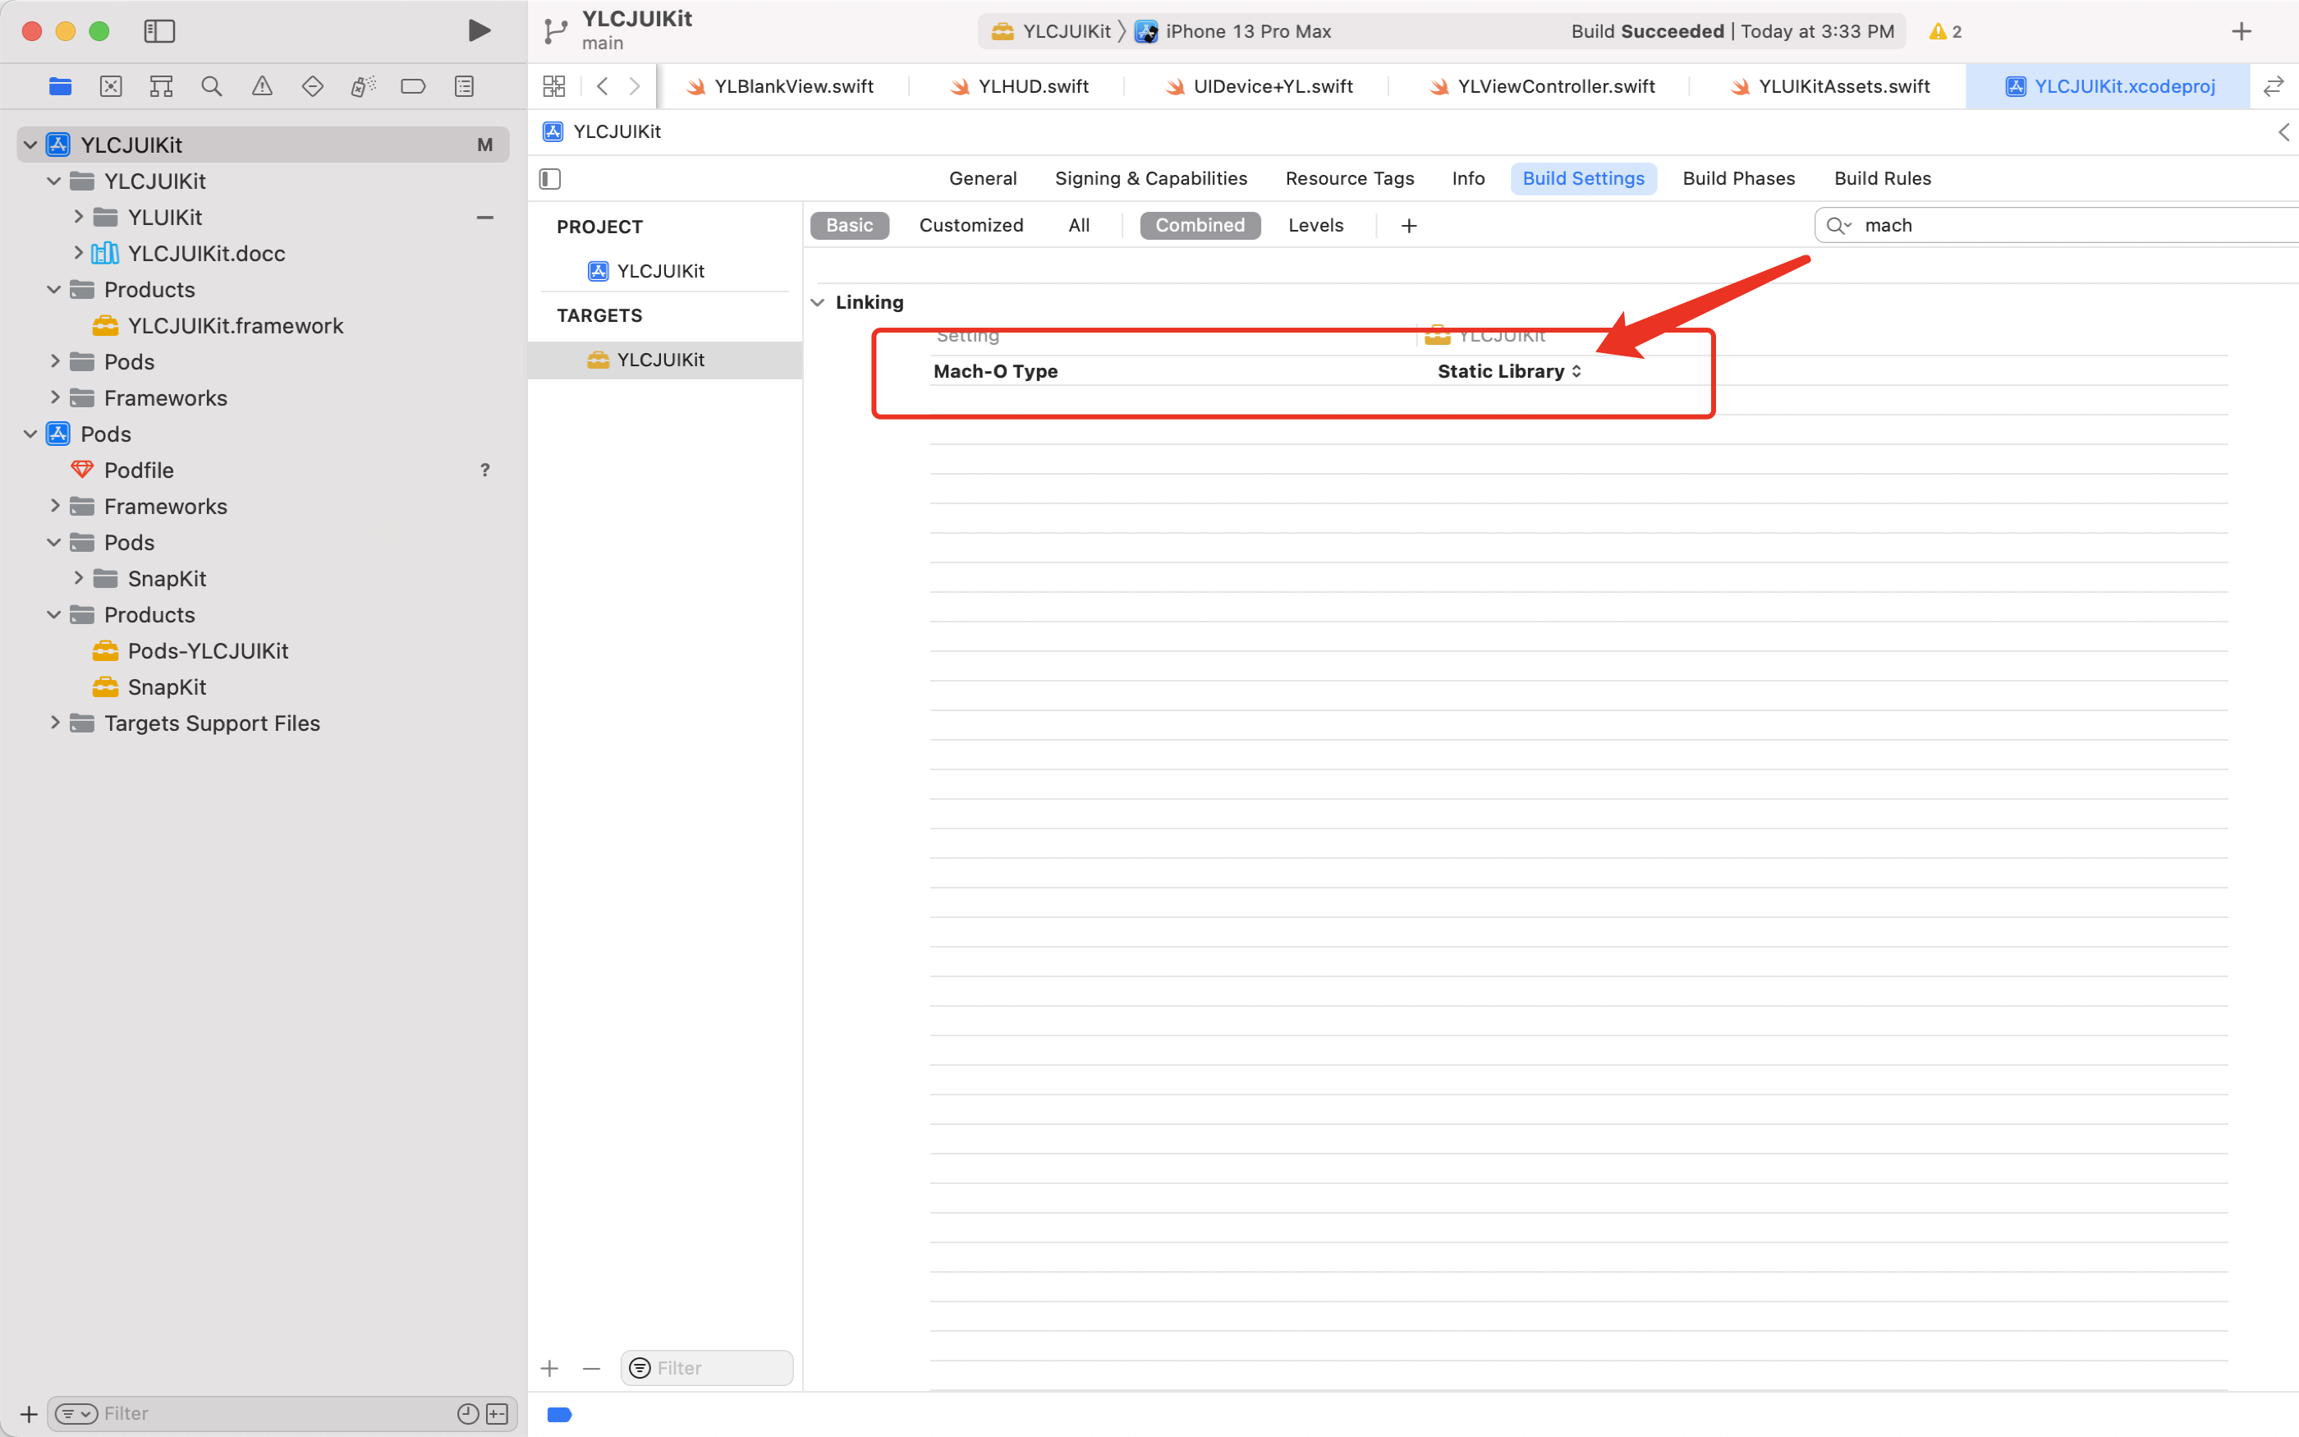Collapse the Pods project
This screenshot has width=2299, height=1437.
pyautogui.click(x=30, y=434)
